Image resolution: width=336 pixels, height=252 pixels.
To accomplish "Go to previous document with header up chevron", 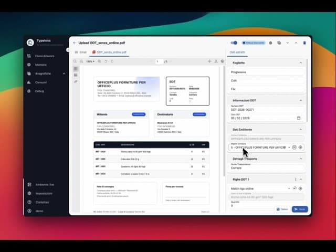I will 296,43.
